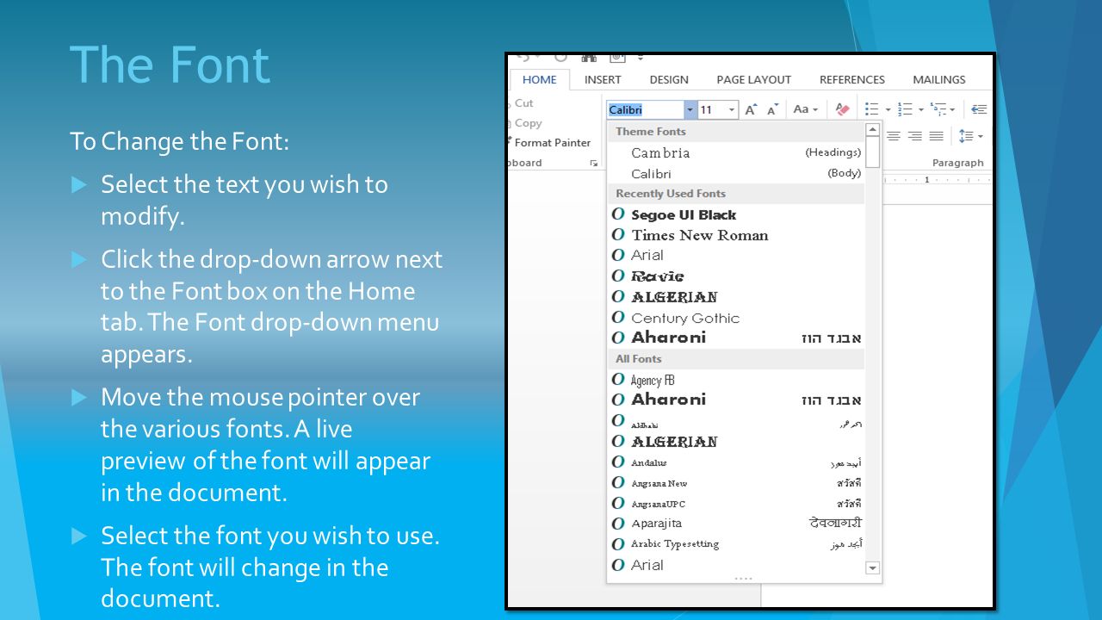Pick Aharoni under All Fonts
The image size is (1102, 620).
(735, 400)
